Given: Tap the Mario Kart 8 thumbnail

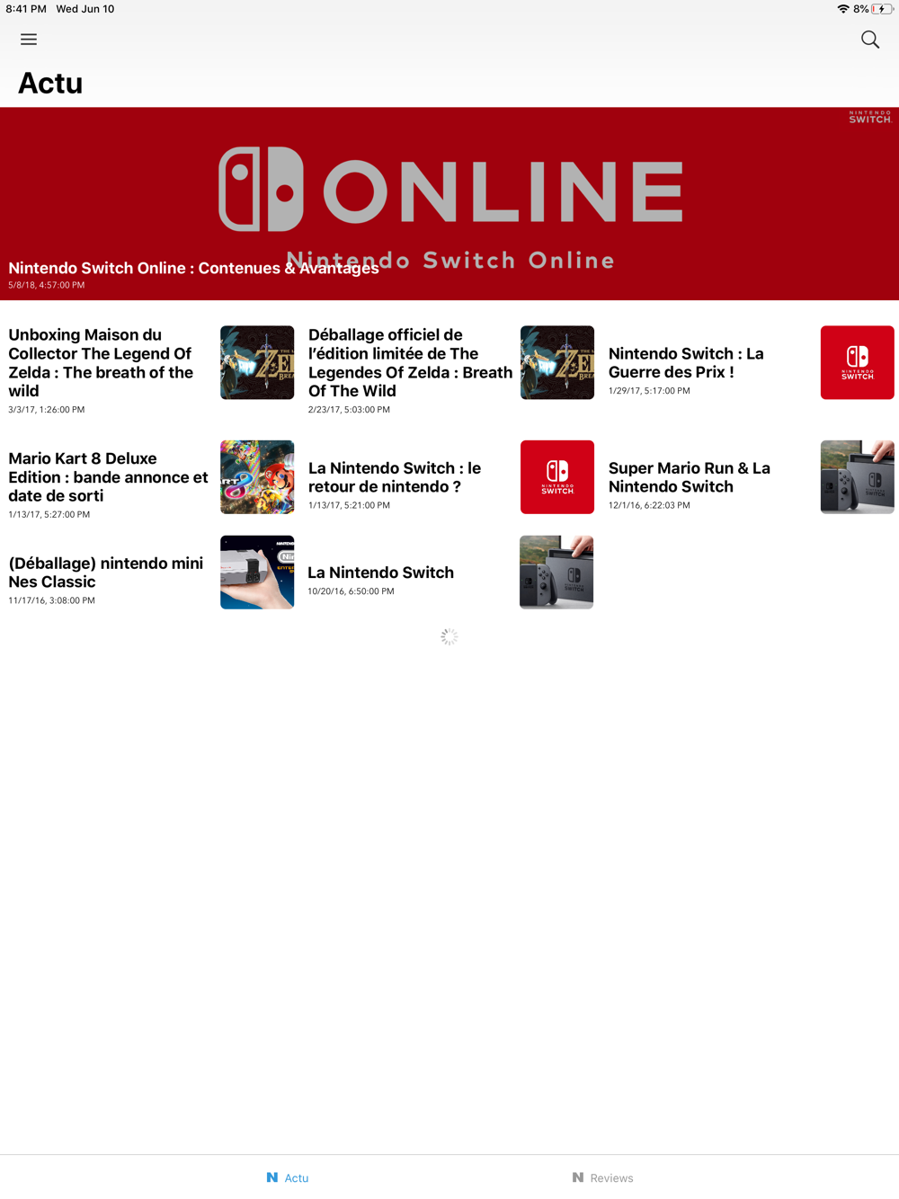Looking at the screenshot, I should pos(257,476).
